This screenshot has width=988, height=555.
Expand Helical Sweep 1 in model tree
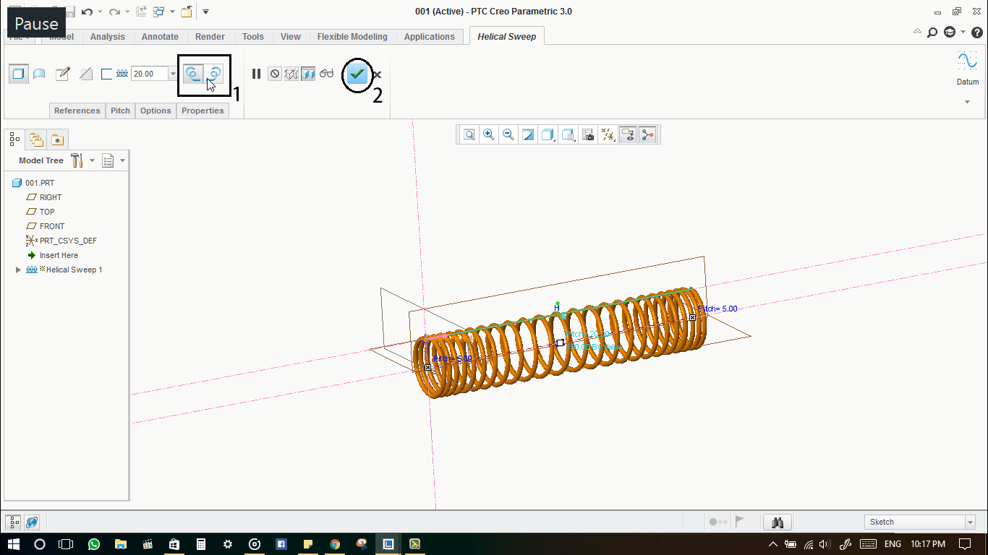17,270
